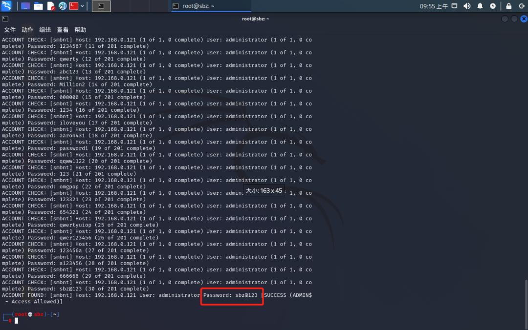This screenshot has height=330, width=528.
Task: Click the 'Password: abc123' output line
Action: [x=74, y=72]
